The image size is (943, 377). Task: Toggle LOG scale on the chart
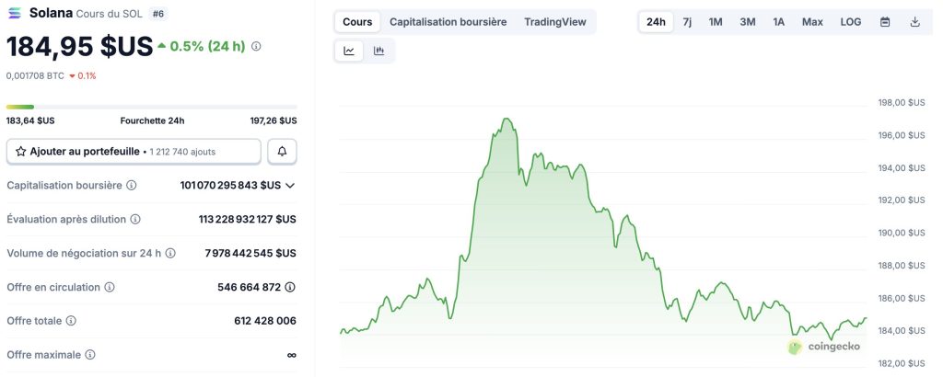(850, 22)
